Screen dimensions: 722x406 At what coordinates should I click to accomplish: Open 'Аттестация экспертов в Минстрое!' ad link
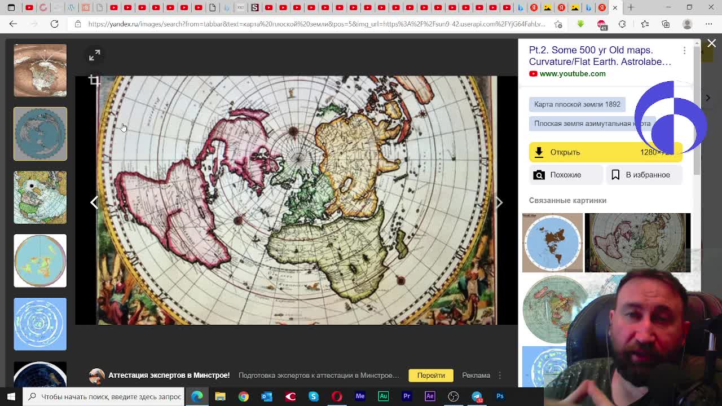[x=169, y=376]
